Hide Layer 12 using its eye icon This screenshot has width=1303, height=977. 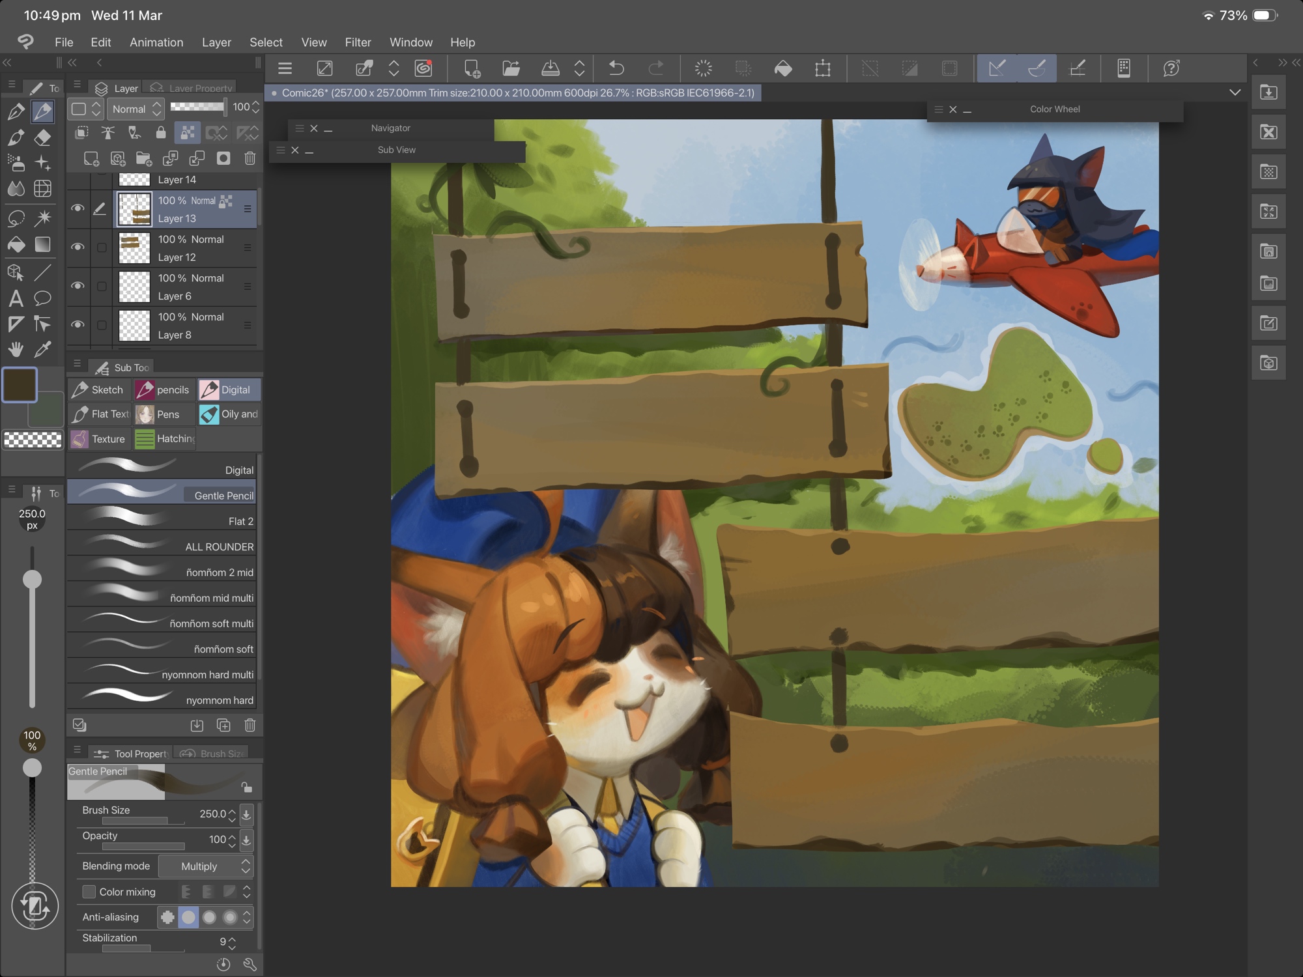pos(78,248)
